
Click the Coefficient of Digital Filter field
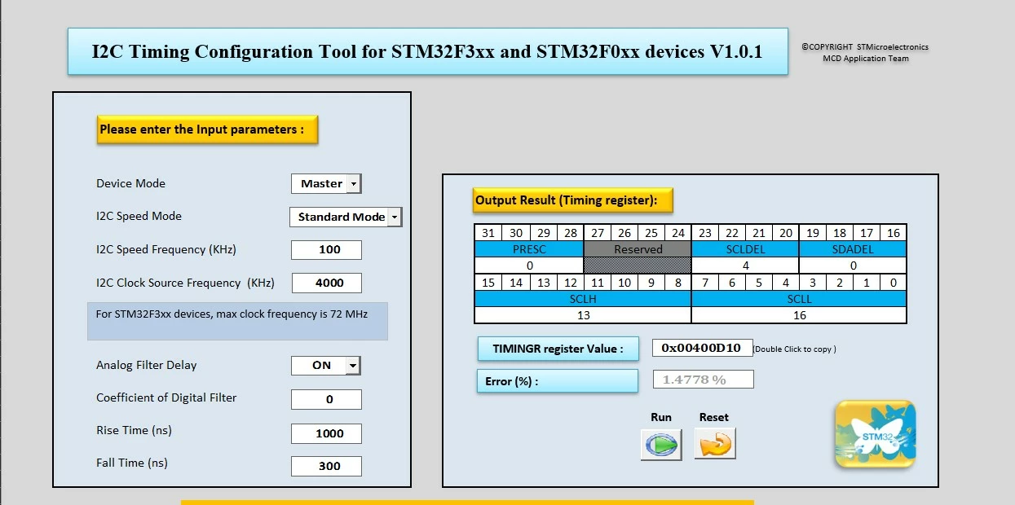(x=326, y=399)
